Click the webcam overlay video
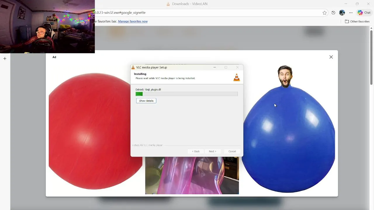Viewport: 374px width, 210px height. pyautogui.click(x=47, y=27)
